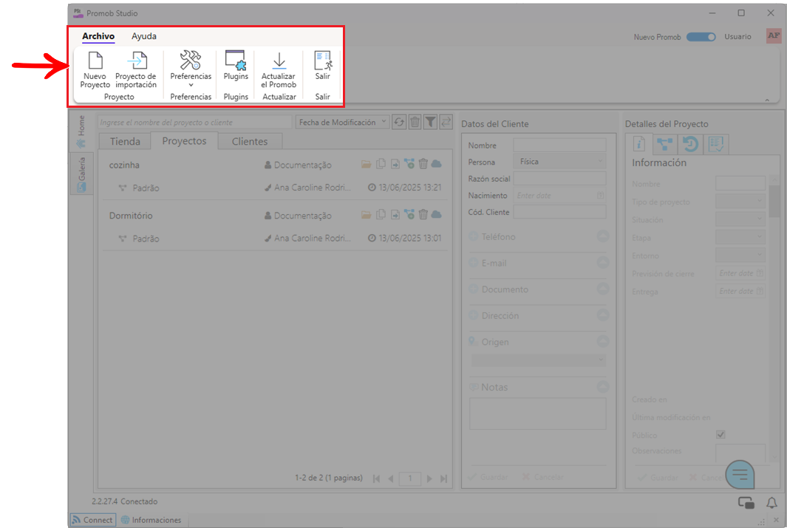The image size is (787, 528).
Task: Open the round chat bubble button
Action: [x=740, y=474]
